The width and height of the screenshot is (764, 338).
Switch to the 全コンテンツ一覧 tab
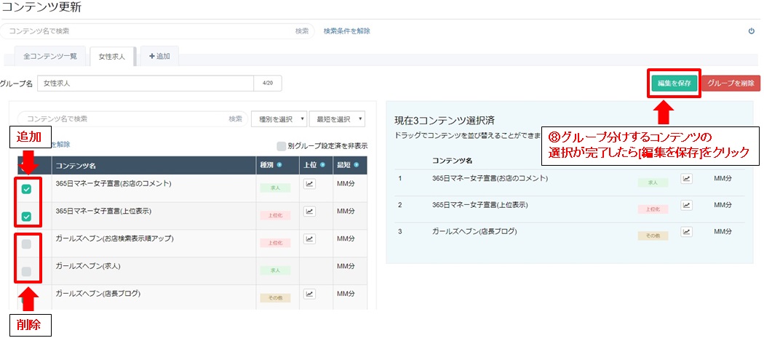50,57
